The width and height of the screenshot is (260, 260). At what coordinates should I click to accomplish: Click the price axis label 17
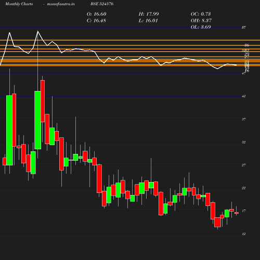(x=244, y=211)
